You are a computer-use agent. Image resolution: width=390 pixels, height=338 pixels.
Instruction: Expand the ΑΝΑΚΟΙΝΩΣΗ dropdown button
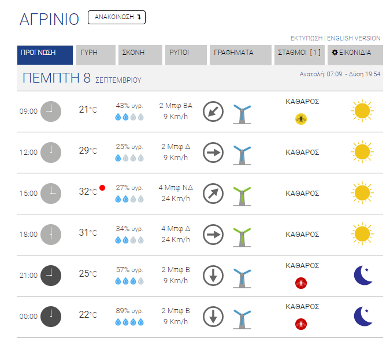117,17
